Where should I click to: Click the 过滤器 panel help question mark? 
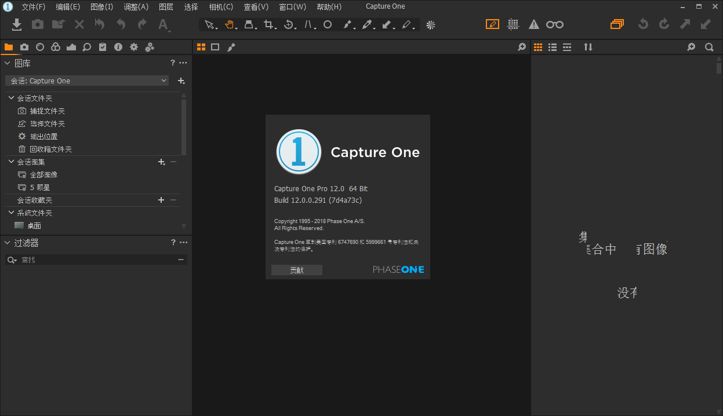(x=173, y=243)
